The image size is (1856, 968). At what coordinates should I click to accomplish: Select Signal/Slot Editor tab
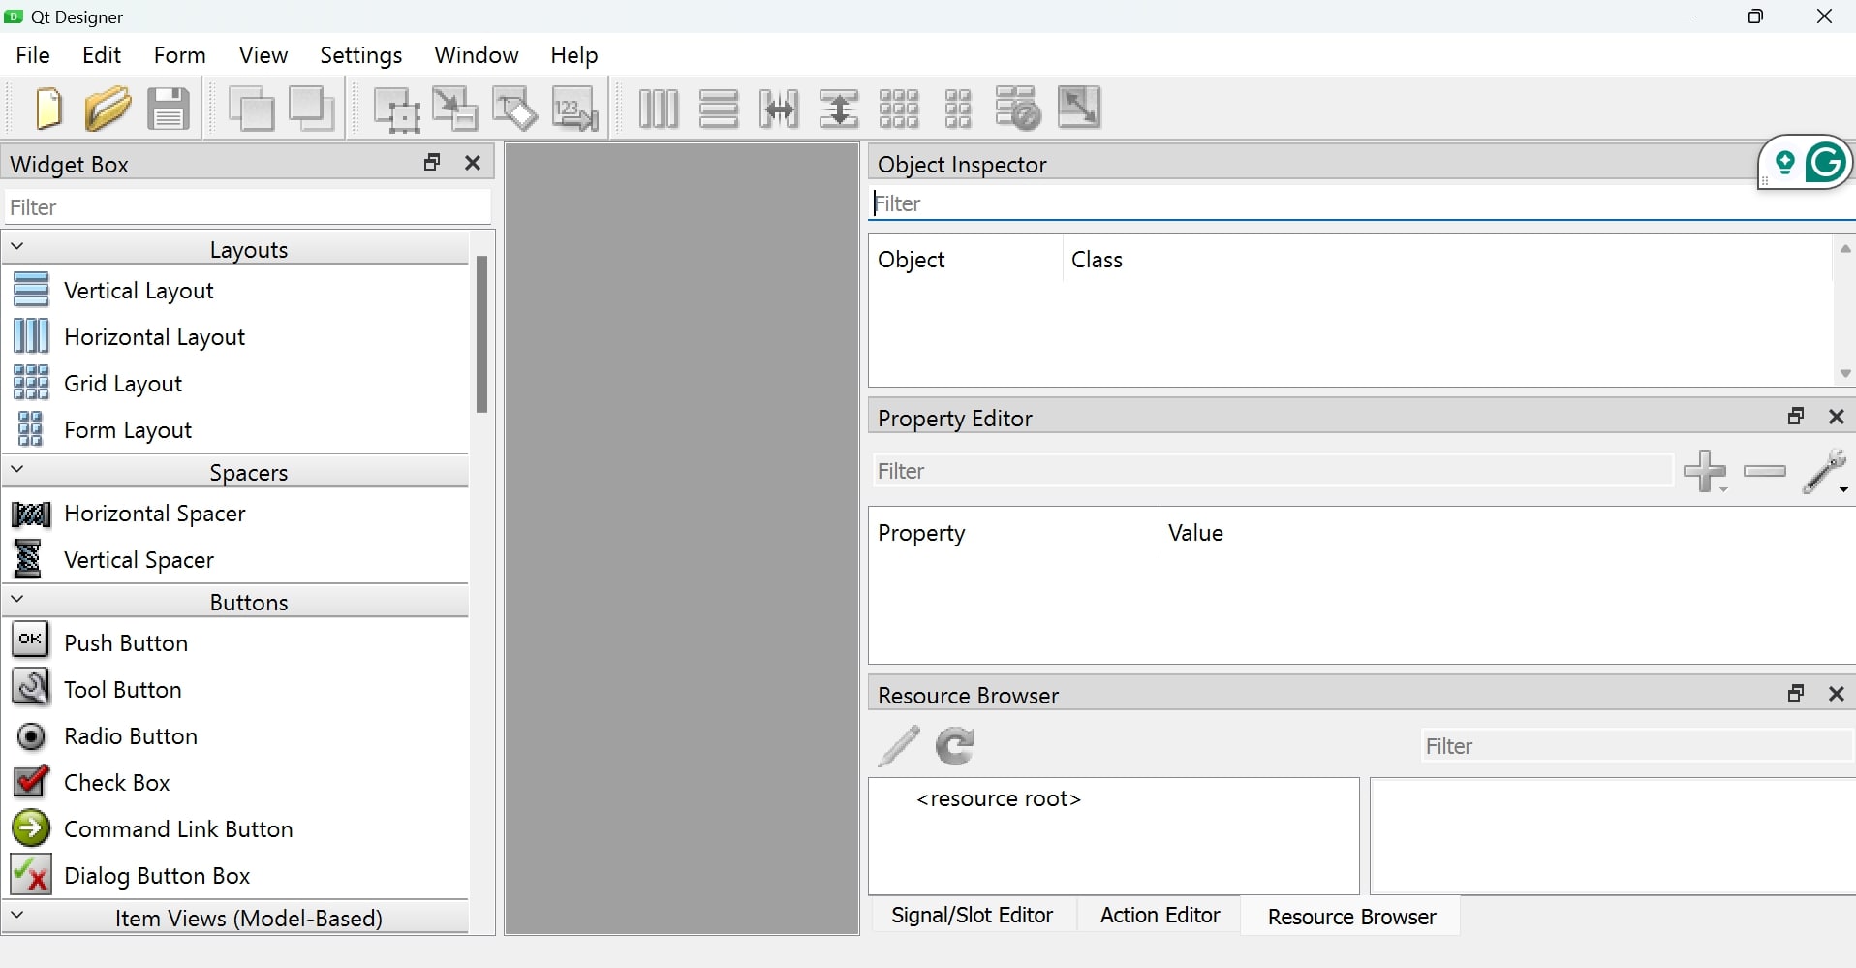point(973,915)
